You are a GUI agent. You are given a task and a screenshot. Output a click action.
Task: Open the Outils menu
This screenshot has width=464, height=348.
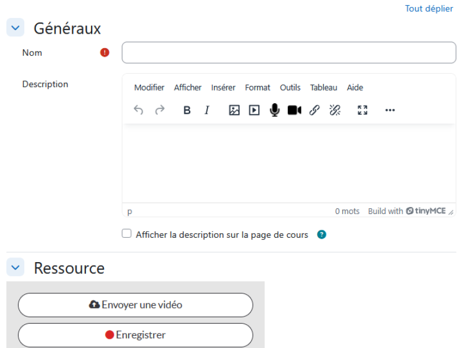(x=290, y=88)
